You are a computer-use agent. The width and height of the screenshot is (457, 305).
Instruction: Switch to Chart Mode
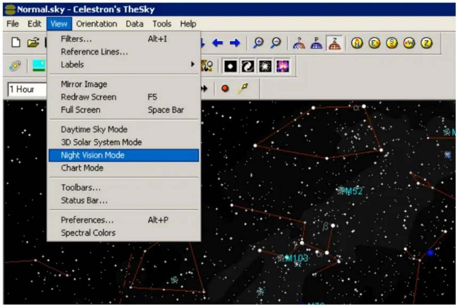tap(124, 168)
